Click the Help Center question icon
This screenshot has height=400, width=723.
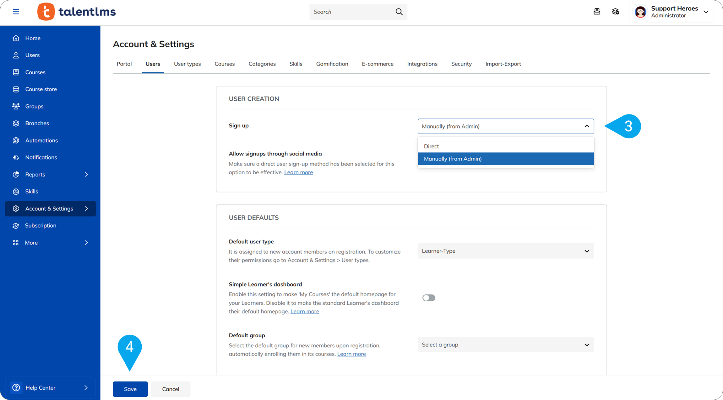click(x=16, y=388)
